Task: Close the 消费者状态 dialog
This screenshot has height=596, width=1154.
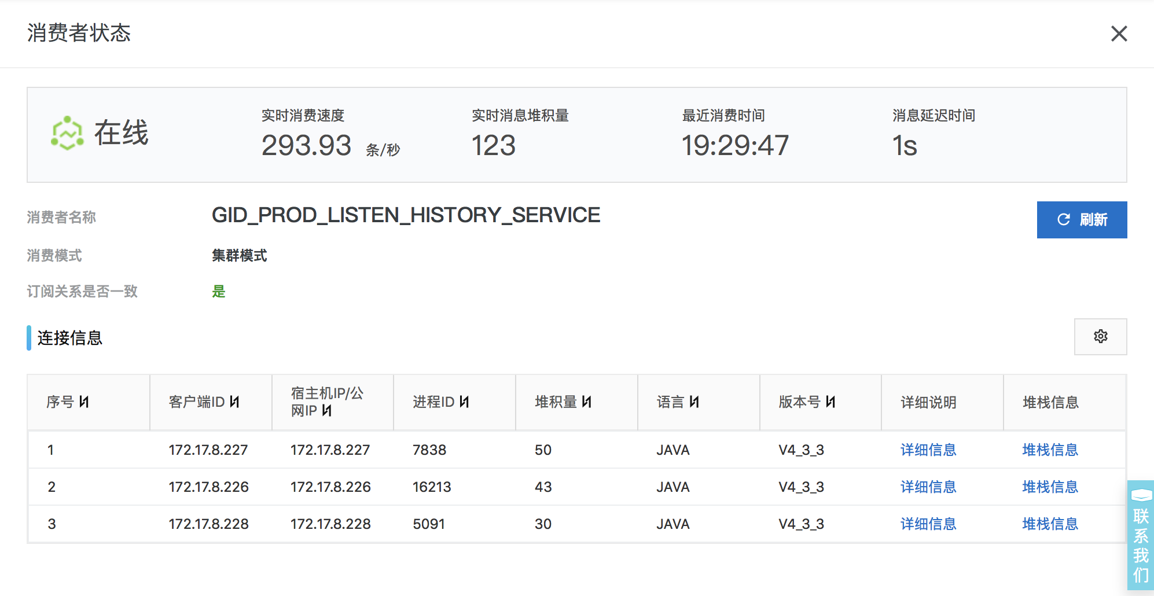Action: (x=1119, y=34)
